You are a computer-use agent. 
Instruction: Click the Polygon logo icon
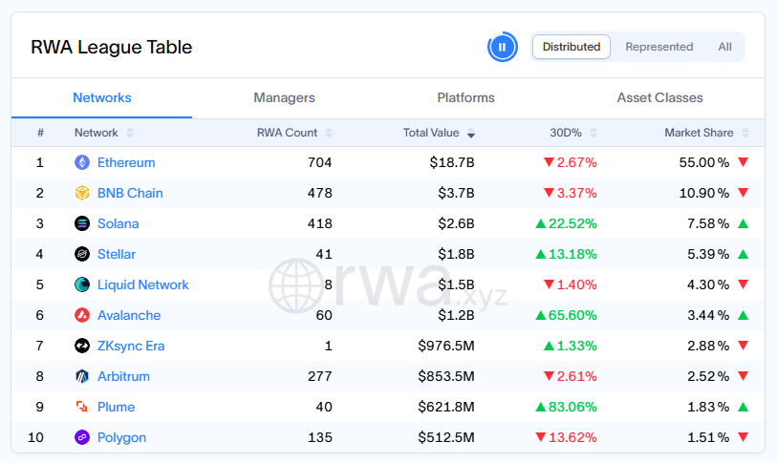tap(82, 437)
